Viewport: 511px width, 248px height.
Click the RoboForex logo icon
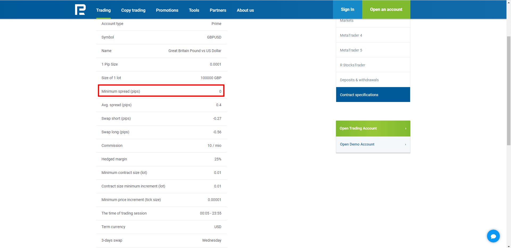pyautogui.click(x=80, y=10)
